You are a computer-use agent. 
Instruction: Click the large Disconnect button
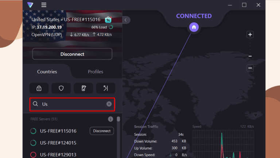72,54
